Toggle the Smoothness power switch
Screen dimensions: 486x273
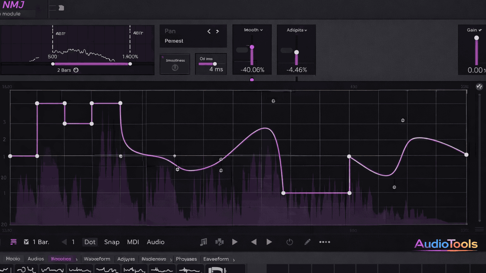175,68
